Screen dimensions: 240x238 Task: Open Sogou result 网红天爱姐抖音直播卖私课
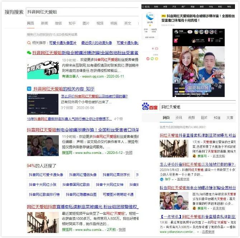pyautogui.click(x=83, y=207)
